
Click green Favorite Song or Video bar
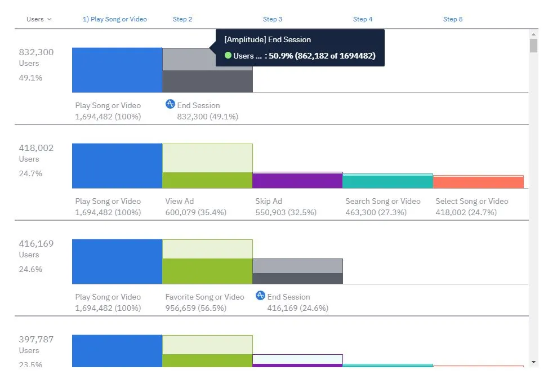(208, 271)
